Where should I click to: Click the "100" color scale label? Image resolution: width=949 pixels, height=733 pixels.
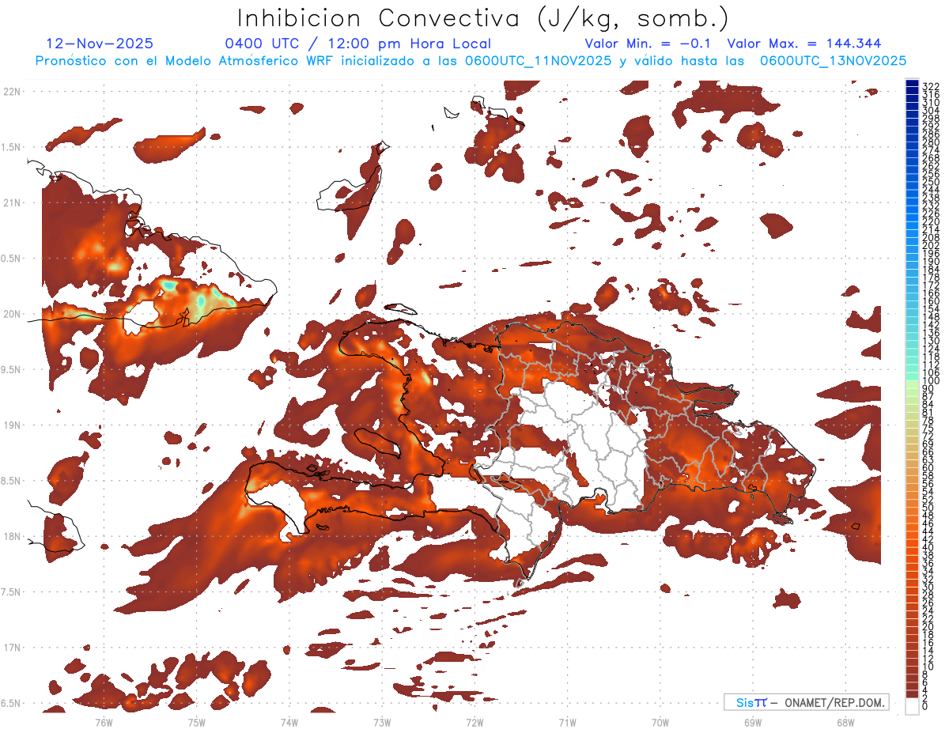pos(930,381)
